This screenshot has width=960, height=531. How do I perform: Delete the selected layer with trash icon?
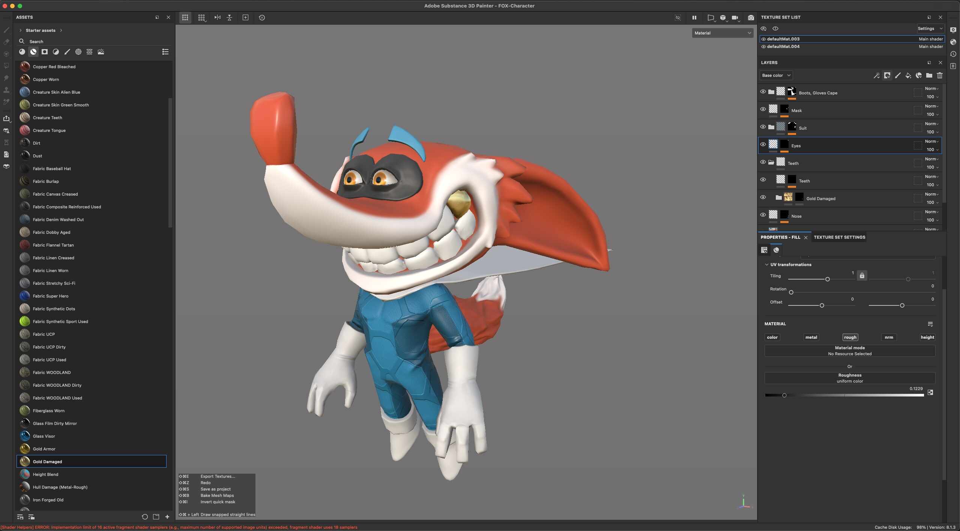[x=940, y=75]
